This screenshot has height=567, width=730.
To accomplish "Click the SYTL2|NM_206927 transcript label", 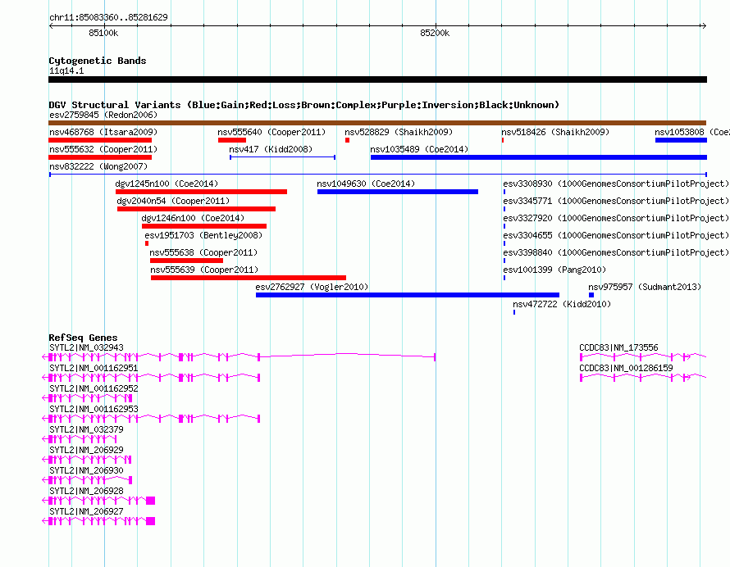I will tap(87, 511).
